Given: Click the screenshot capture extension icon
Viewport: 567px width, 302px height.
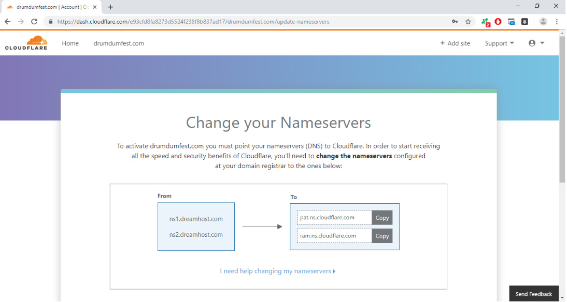Looking at the screenshot, I should (511, 22).
